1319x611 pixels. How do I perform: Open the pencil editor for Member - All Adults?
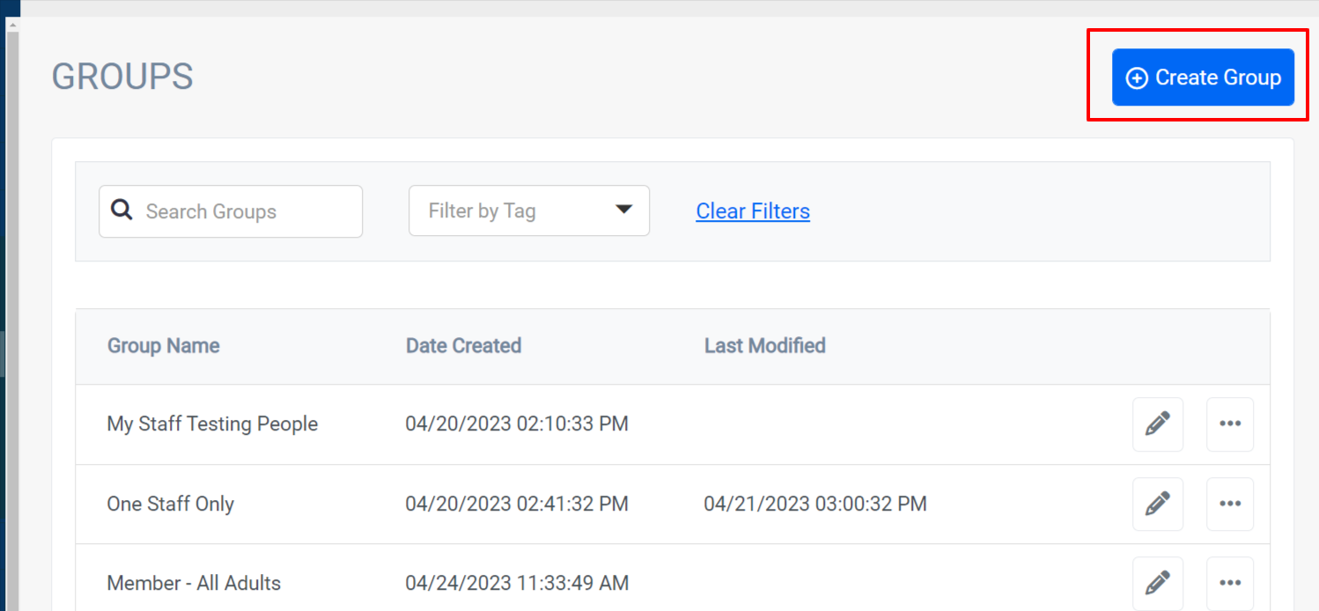(1157, 583)
